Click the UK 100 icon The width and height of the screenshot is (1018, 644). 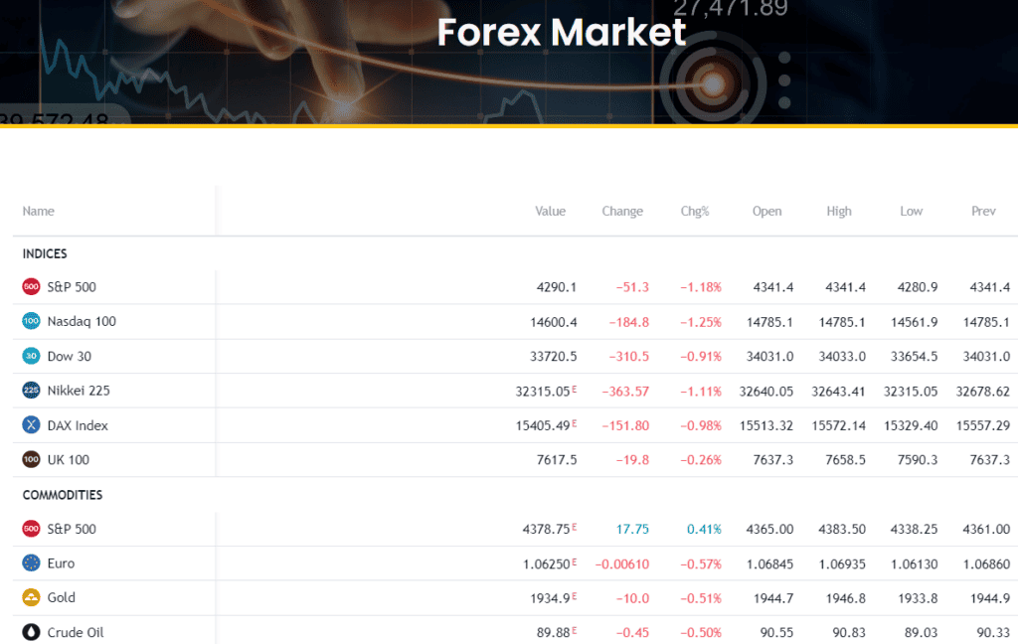(32, 459)
